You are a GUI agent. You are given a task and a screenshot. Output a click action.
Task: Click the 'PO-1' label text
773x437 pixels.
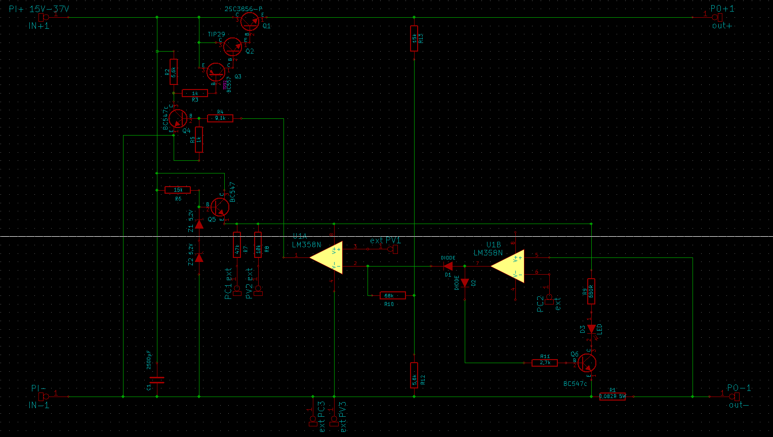[x=739, y=388]
